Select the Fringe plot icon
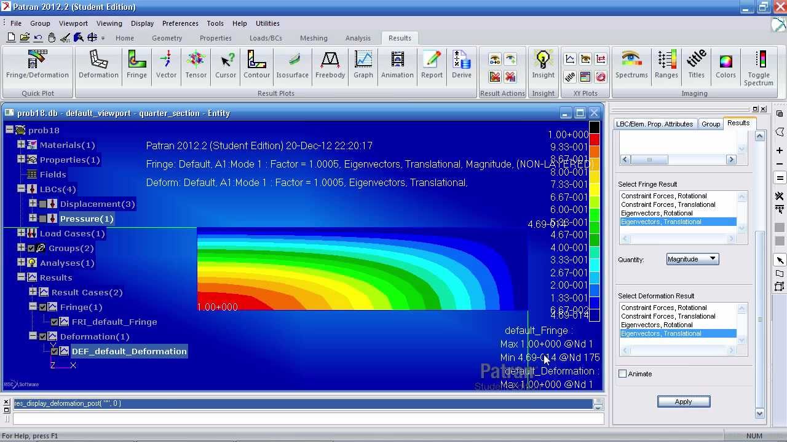Screen dimensions: 787x442 (x=136, y=65)
